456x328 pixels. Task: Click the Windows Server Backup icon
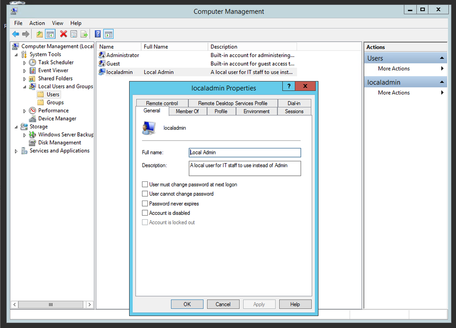(32, 135)
